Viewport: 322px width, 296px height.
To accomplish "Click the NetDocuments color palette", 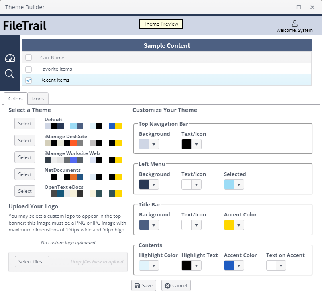I will (83, 177).
